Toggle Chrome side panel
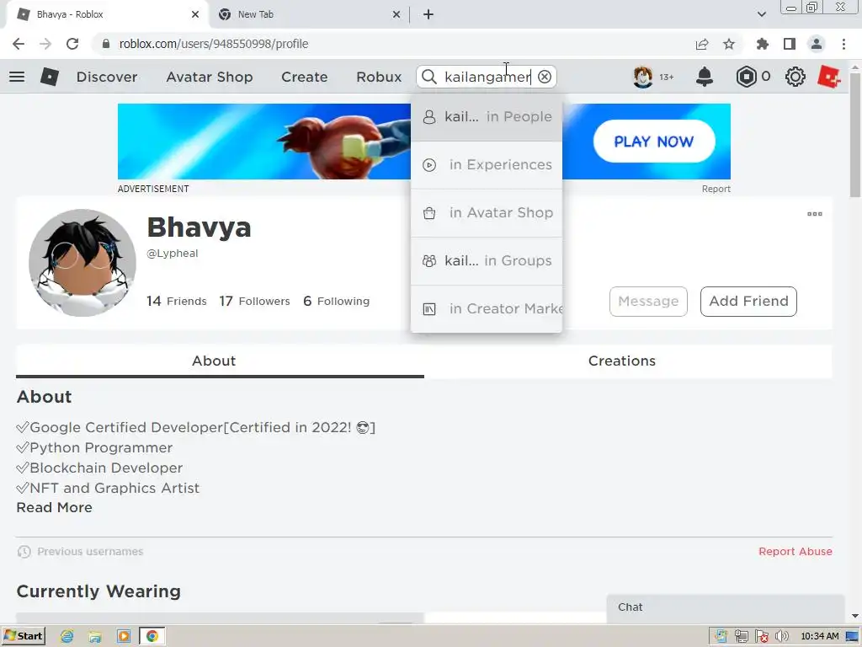The height and width of the screenshot is (647, 862). [790, 44]
